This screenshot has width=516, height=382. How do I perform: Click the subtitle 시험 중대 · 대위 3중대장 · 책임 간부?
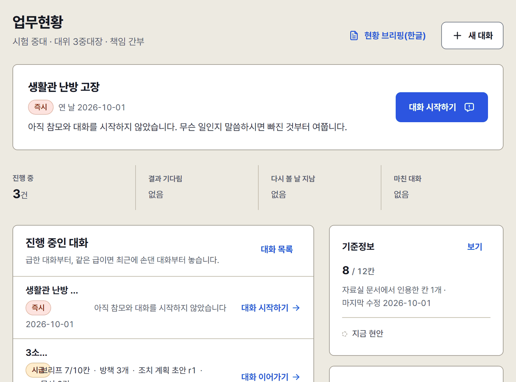[79, 41]
